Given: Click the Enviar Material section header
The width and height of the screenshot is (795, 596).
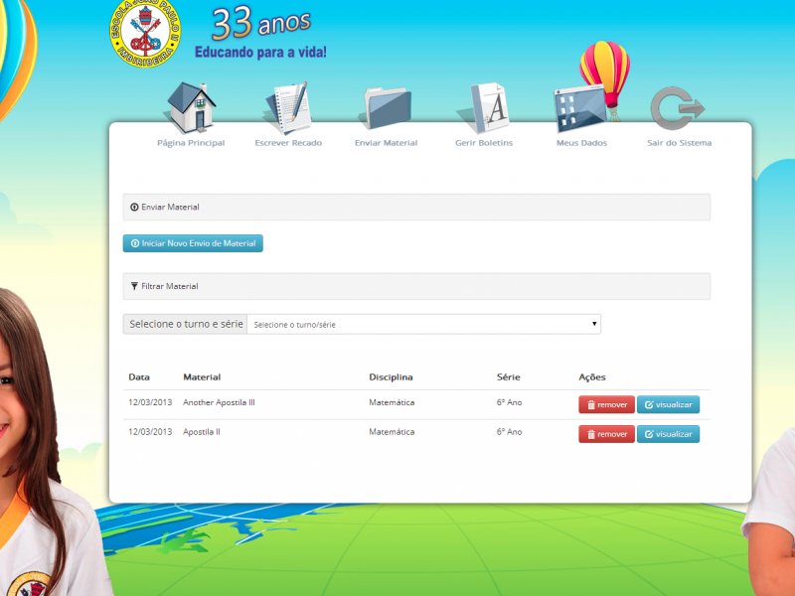Looking at the screenshot, I should pyautogui.click(x=416, y=207).
